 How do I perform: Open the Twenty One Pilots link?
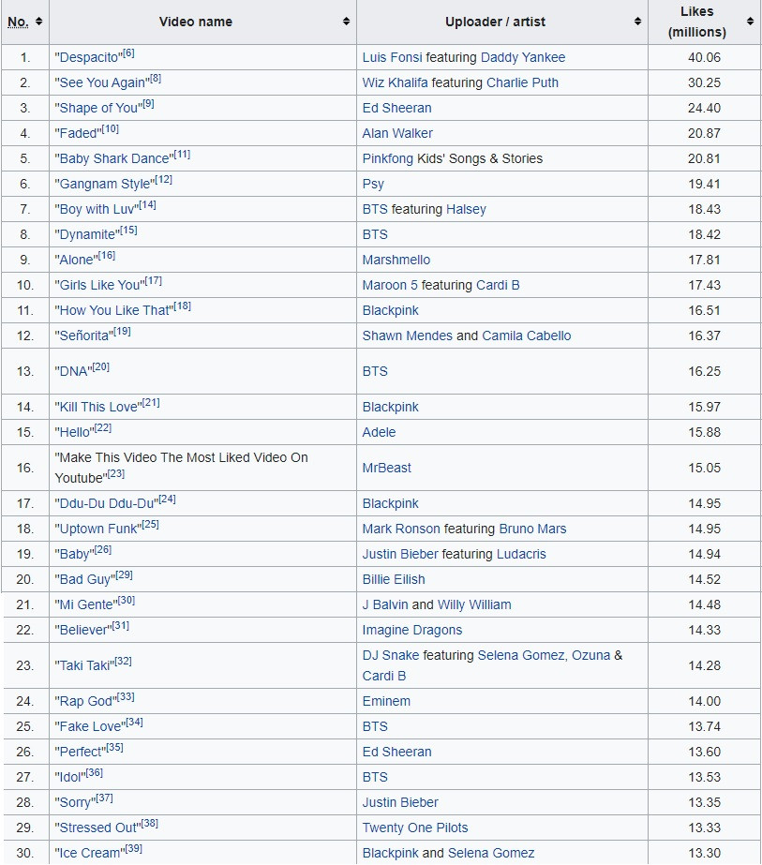pyautogui.click(x=415, y=828)
